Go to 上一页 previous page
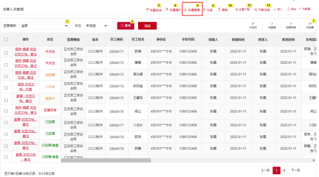 pos(265,170)
